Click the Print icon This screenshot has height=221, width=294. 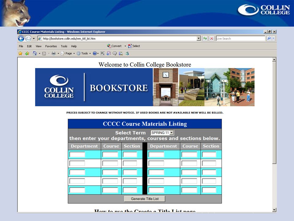click(54, 53)
